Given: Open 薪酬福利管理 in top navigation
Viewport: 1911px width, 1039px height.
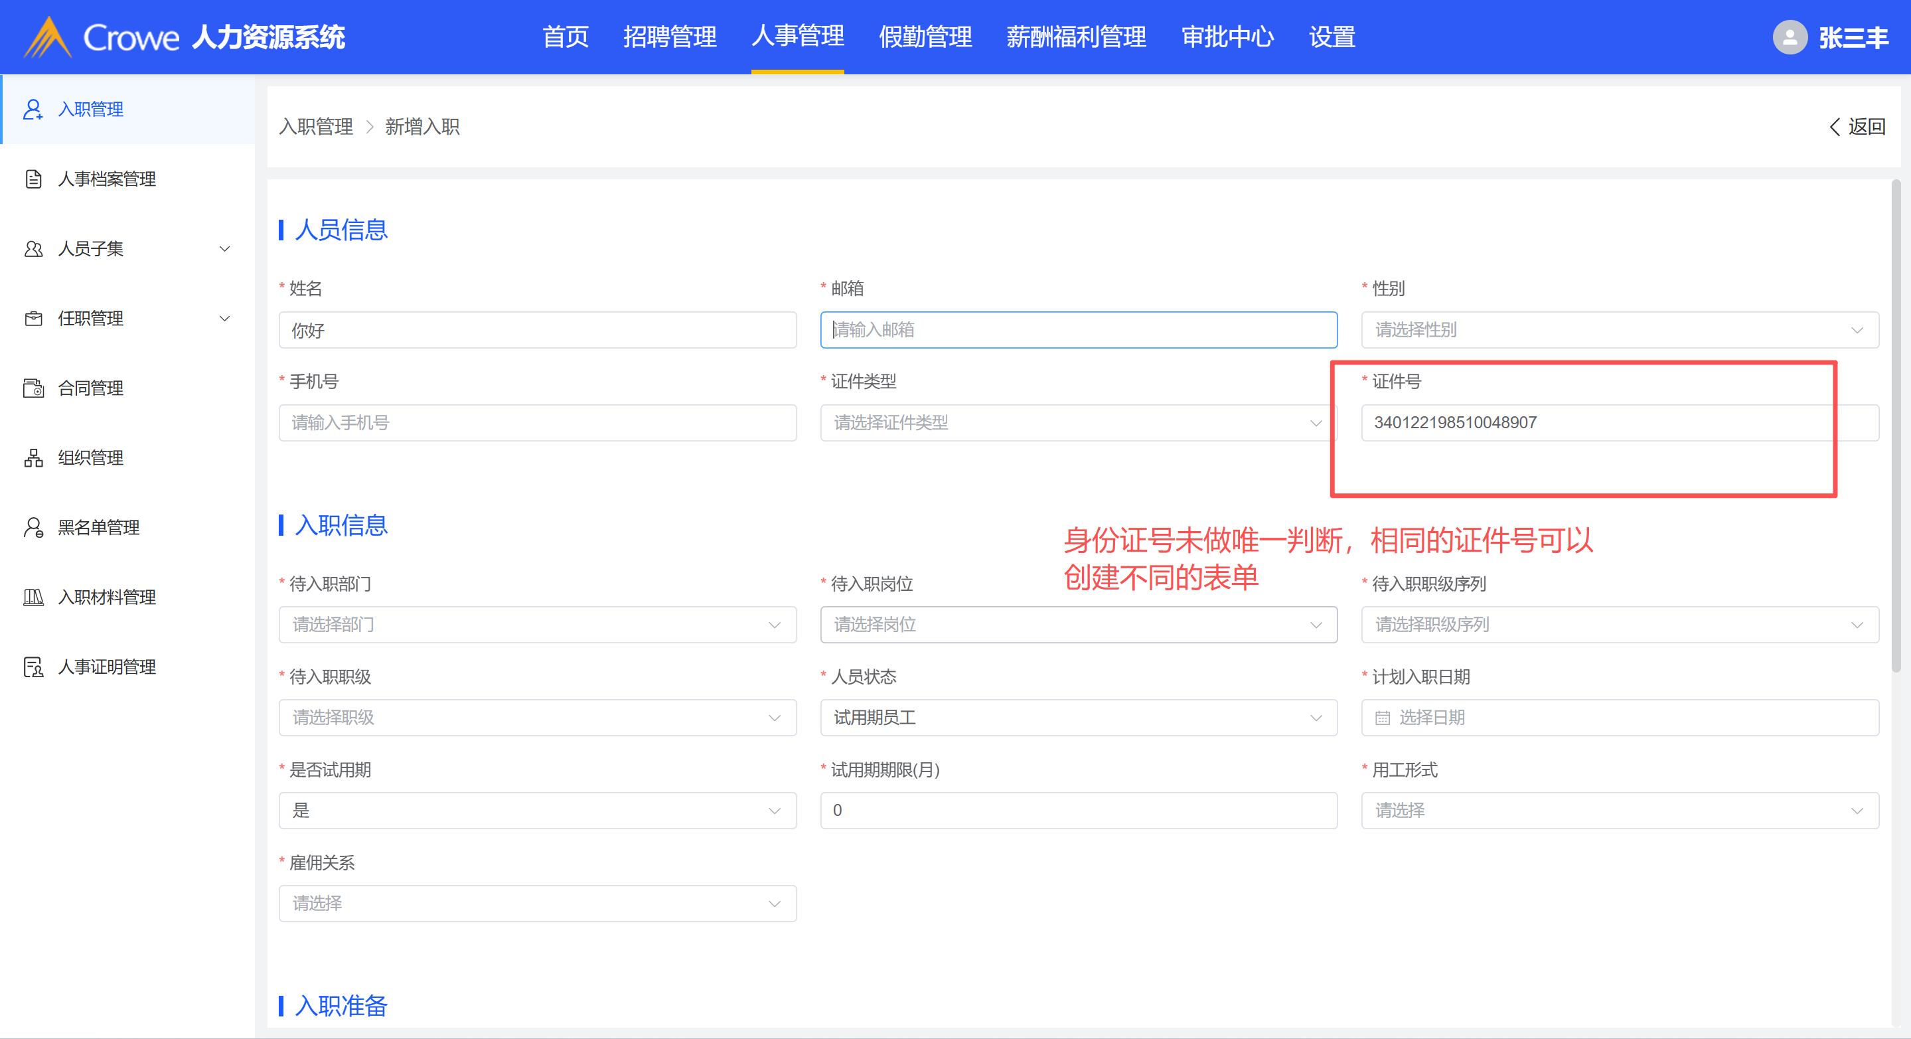Looking at the screenshot, I should 1076,37.
